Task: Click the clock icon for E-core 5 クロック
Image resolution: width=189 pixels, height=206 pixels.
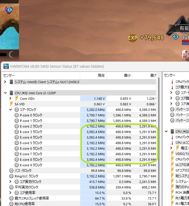Action: 17,143
